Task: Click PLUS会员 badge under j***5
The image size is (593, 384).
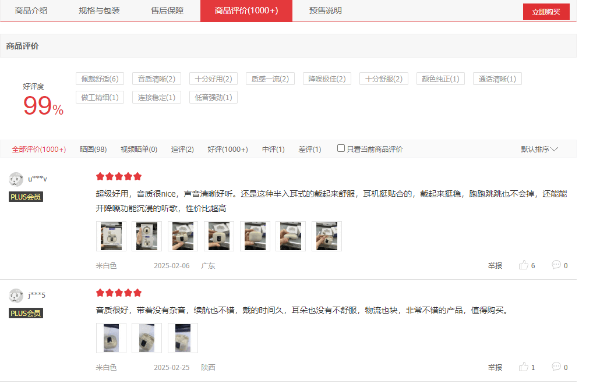Action: pos(26,314)
